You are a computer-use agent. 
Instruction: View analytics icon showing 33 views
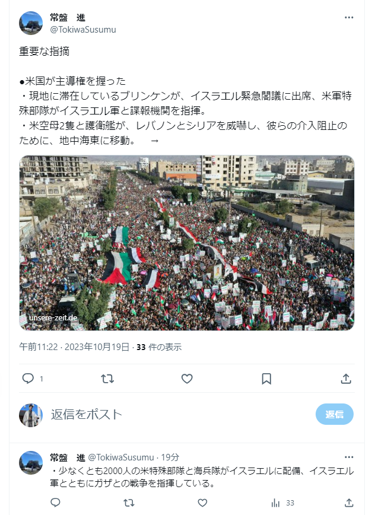coord(282,503)
